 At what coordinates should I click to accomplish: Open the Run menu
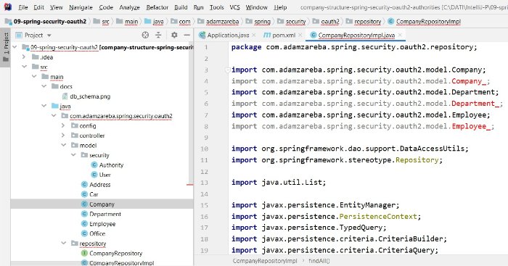tap(199, 7)
